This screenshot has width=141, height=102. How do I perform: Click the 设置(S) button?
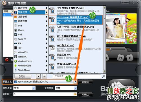[85, 82]
